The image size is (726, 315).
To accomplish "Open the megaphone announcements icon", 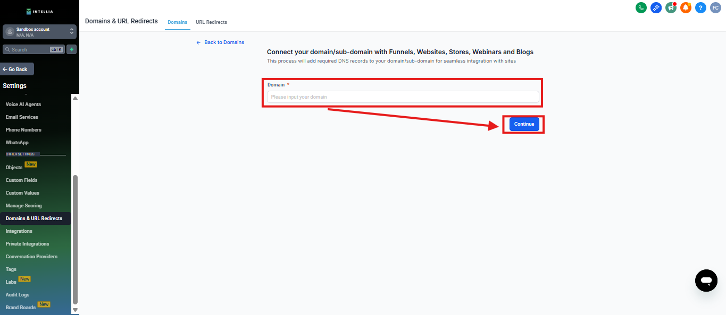I will coord(671,7).
